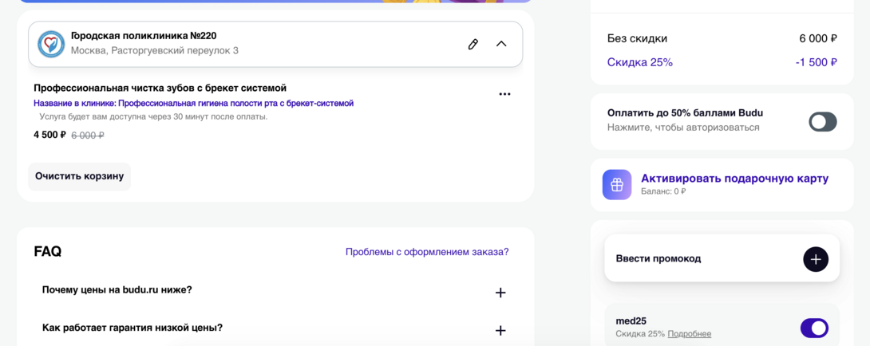Disable the med25 promo code toggle
Screen dimensions: 870x346
point(814,328)
